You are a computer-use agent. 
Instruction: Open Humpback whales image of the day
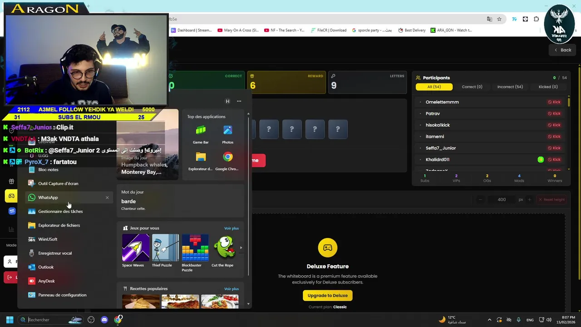click(148, 144)
